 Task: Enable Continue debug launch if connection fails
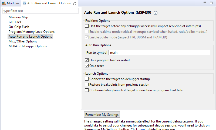[x=87, y=90]
